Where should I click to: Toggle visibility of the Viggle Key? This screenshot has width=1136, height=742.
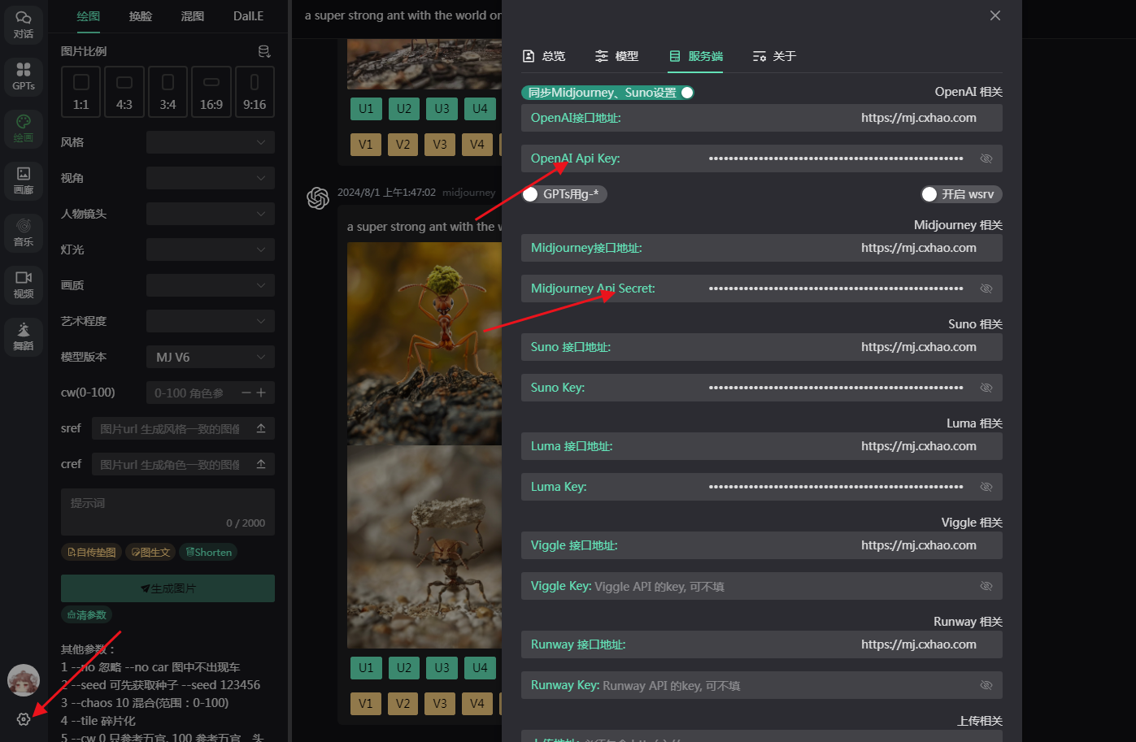coord(986,586)
